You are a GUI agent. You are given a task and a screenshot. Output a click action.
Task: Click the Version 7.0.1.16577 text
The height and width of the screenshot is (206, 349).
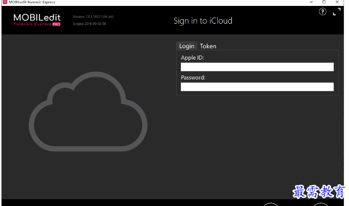pos(93,17)
